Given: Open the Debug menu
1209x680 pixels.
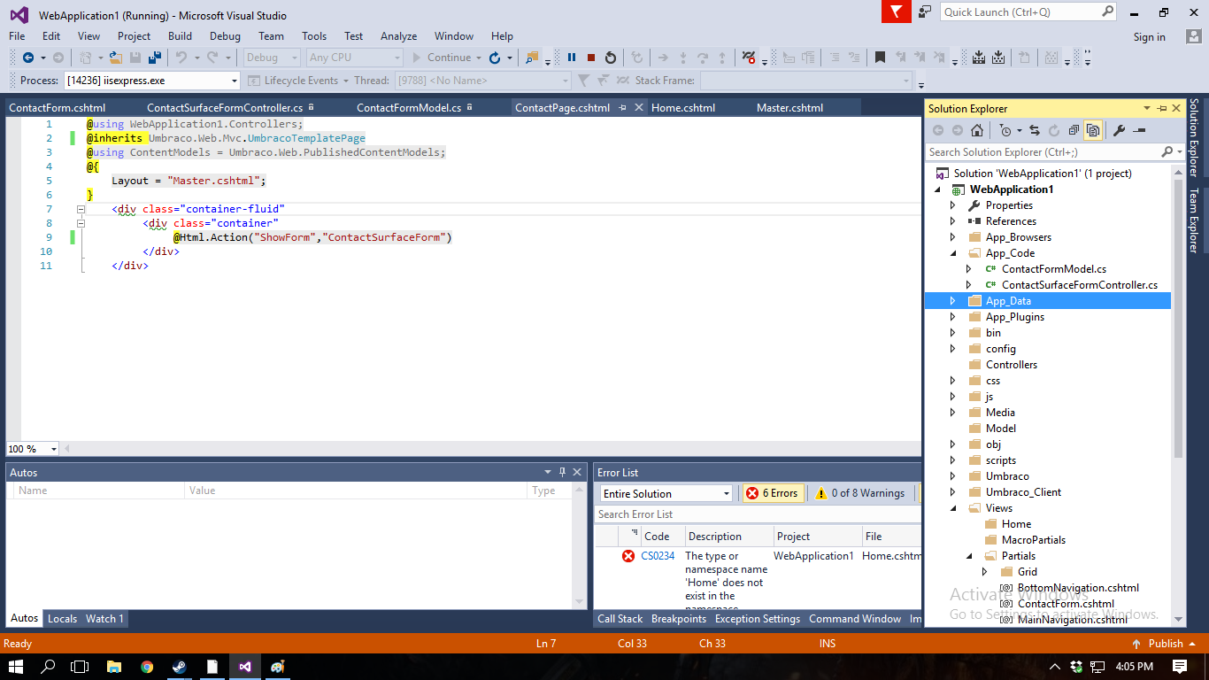Looking at the screenshot, I should 225,36.
